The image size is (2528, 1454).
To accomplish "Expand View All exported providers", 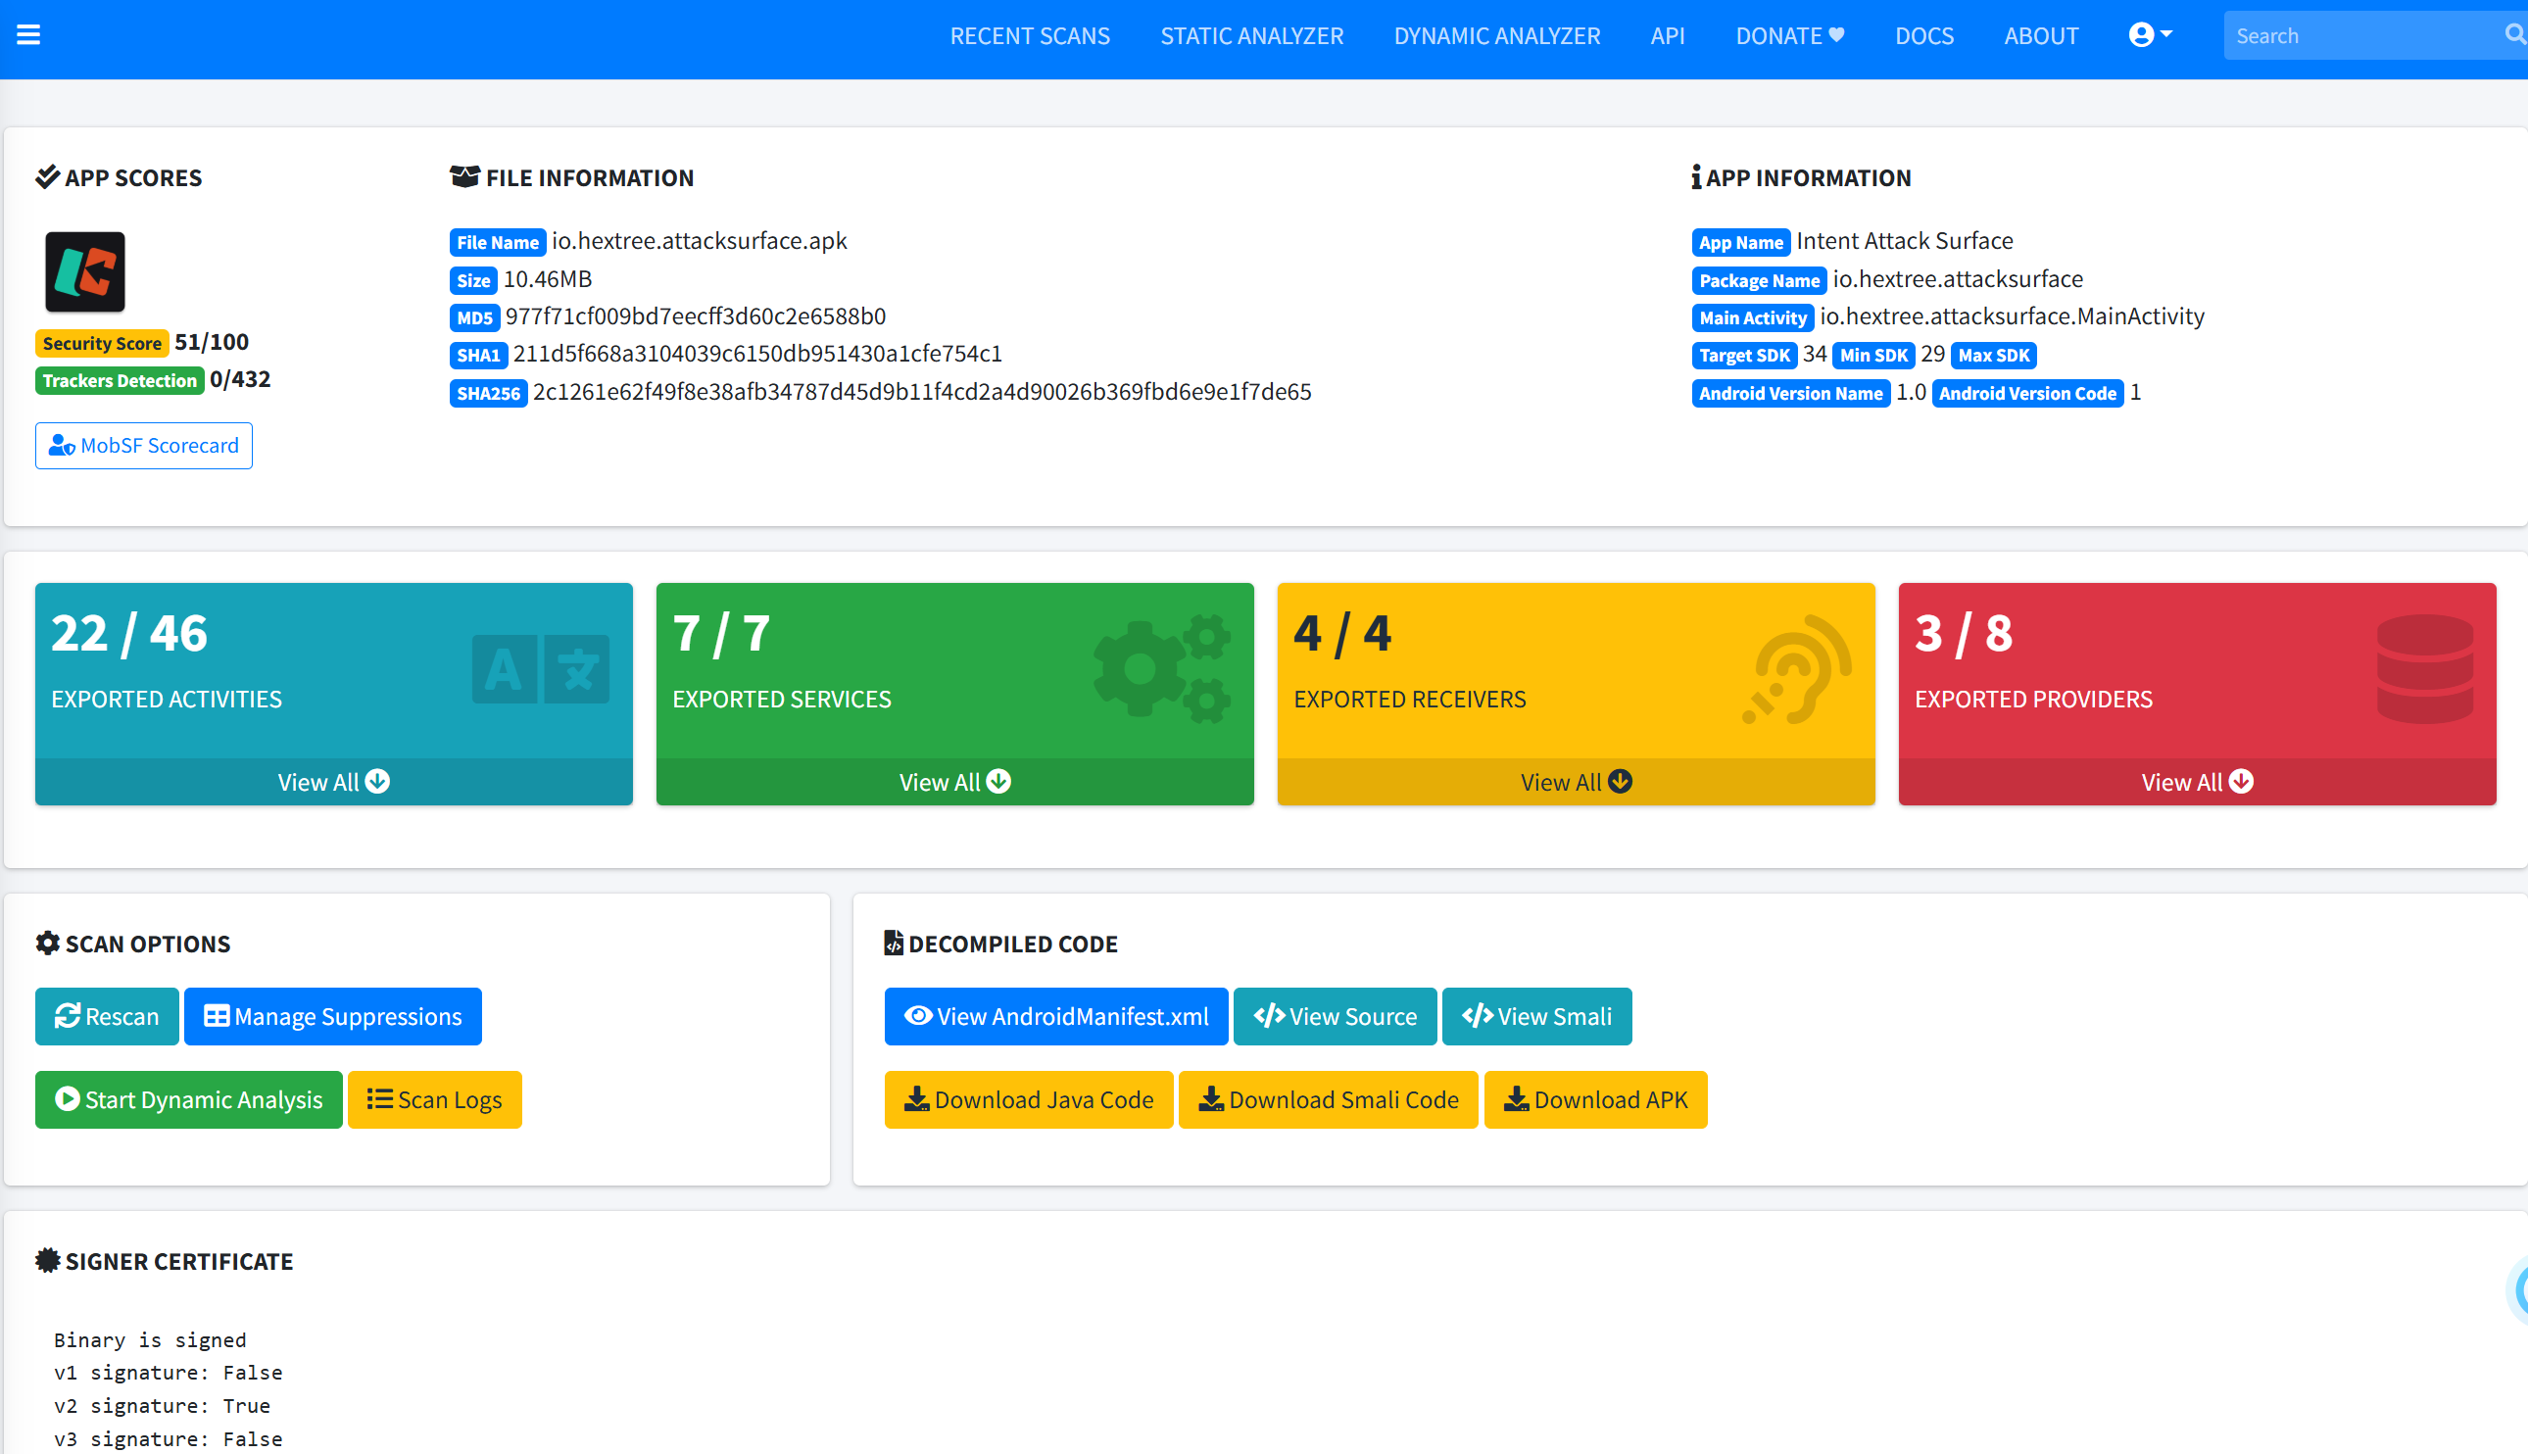I will tap(2197, 782).
